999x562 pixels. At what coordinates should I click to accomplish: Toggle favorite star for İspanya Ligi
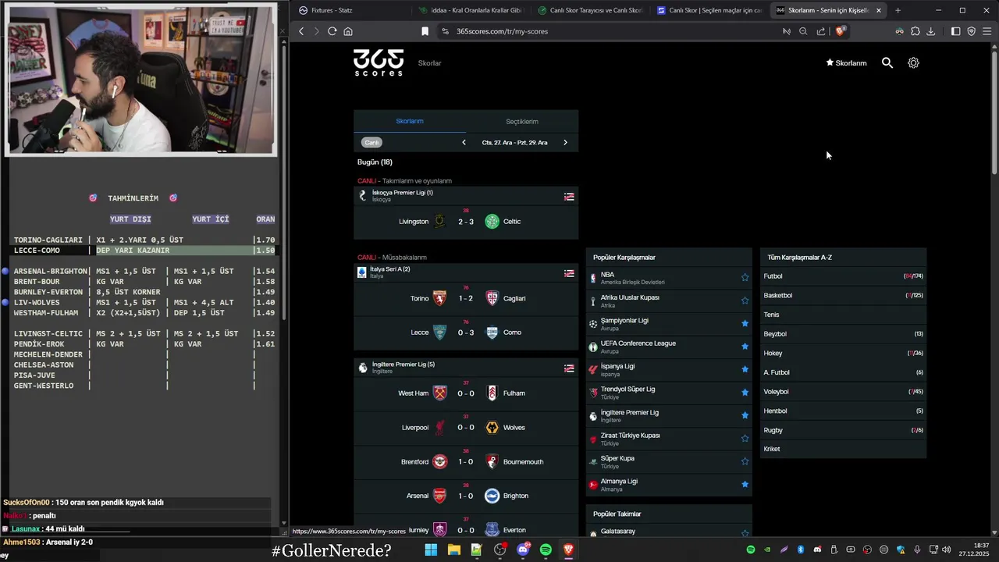pos(745,369)
